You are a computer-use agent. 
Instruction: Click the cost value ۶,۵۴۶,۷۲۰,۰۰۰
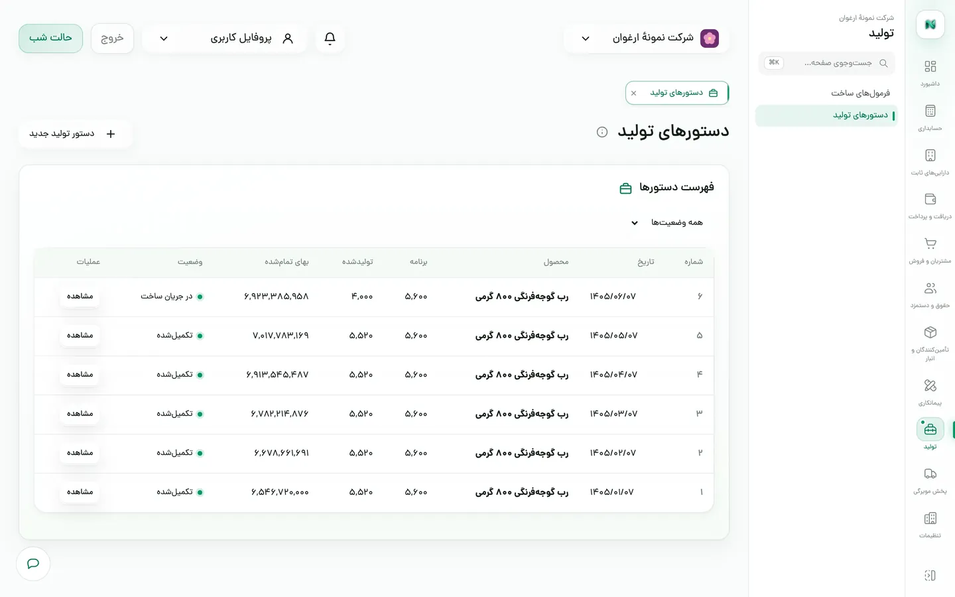pos(280,492)
